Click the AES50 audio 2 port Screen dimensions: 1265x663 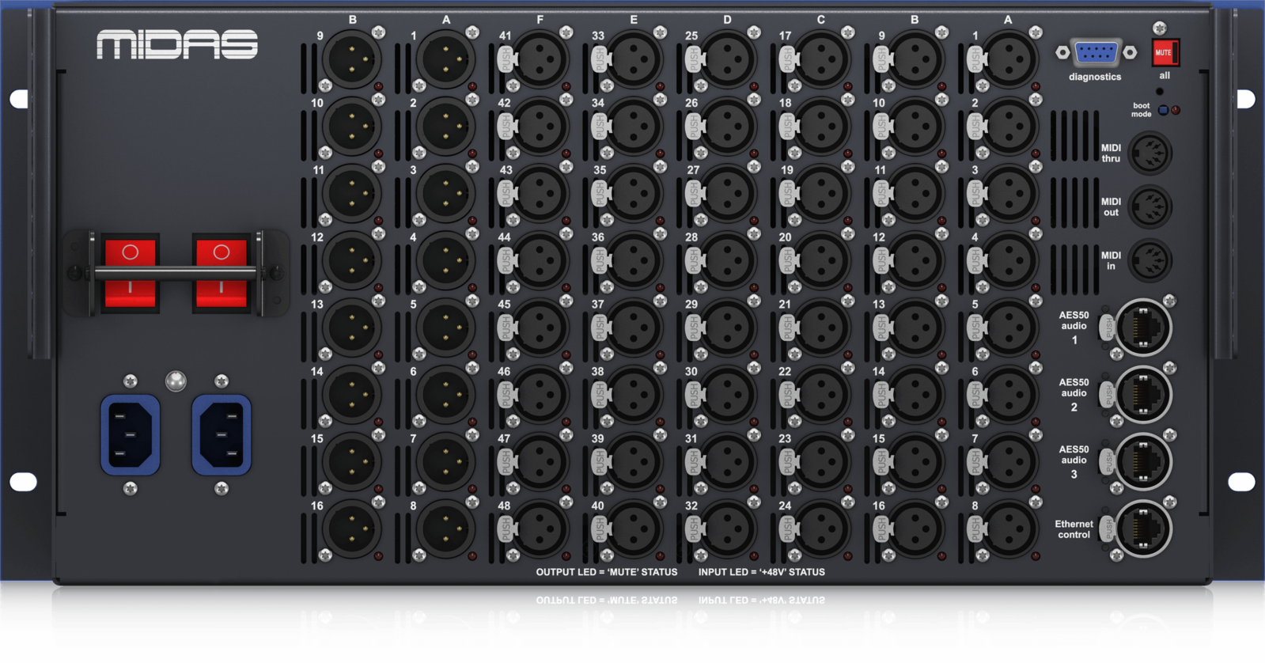(1143, 394)
